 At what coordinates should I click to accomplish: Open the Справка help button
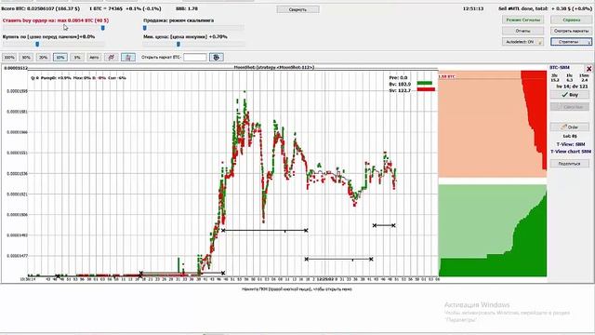(571, 20)
